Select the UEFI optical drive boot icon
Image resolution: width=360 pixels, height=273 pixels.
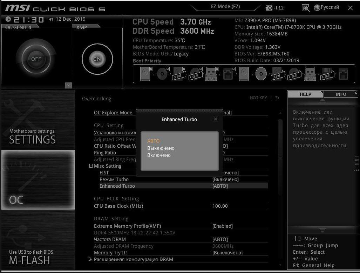click(x=163, y=74)
